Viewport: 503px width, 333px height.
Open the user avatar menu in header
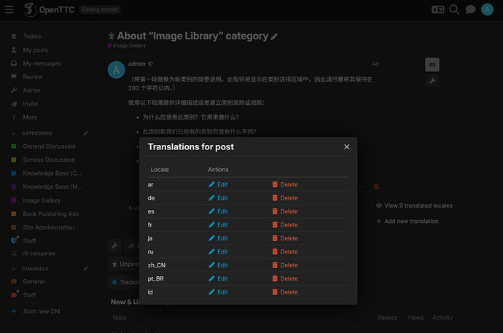pyautogui.click(x=487, y=9)
